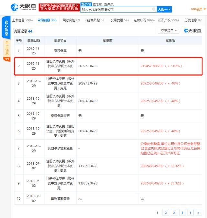Click current page number 1
The height and width of the screenshot is (218, 207).
pyautogui.click(x=157, y=213)
